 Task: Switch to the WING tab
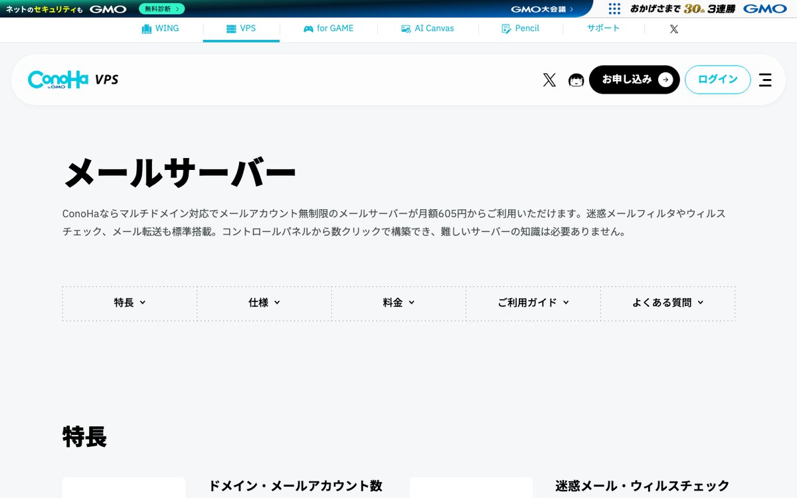click(x=160, y=29)
